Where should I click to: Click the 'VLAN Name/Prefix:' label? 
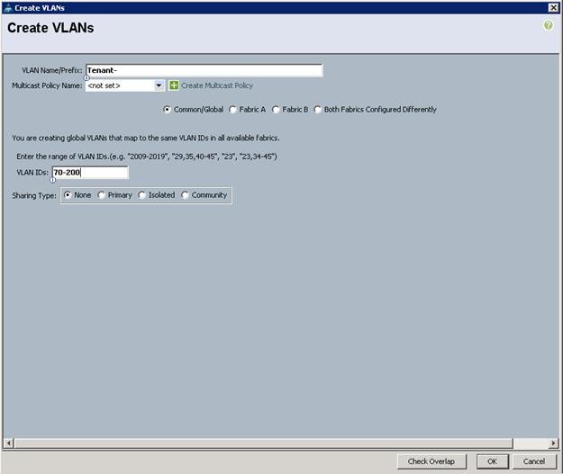point(52,70)
